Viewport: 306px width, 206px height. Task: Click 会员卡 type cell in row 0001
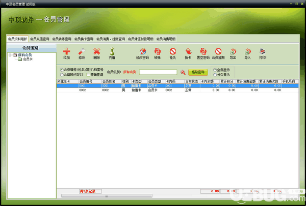pos(157,85)
